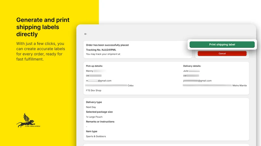Click the Flying Tigers Express logo
This screenshot has height=146, width=261.
pyautogui.click(x=28, y=120)
